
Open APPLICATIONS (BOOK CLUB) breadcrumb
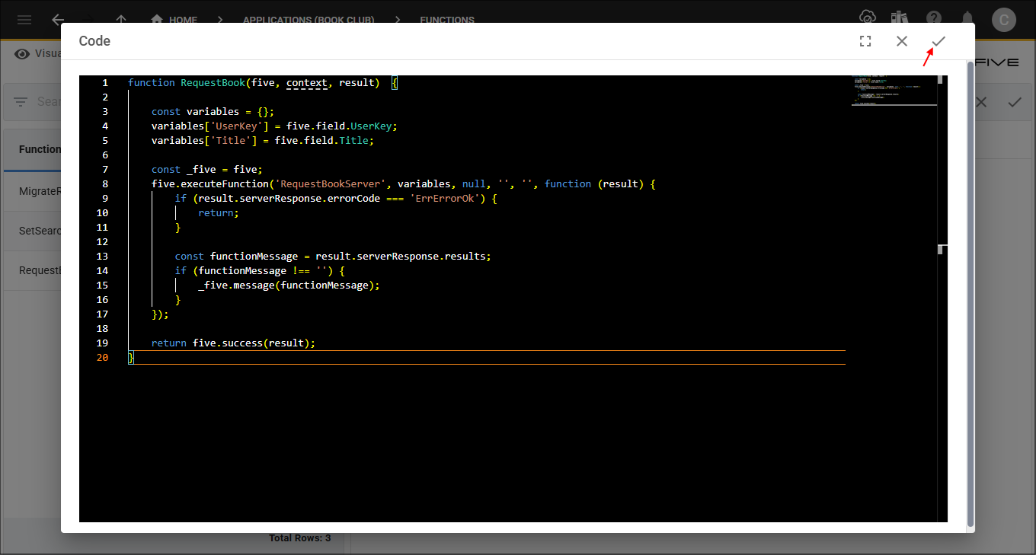click(x=309, y=20)
